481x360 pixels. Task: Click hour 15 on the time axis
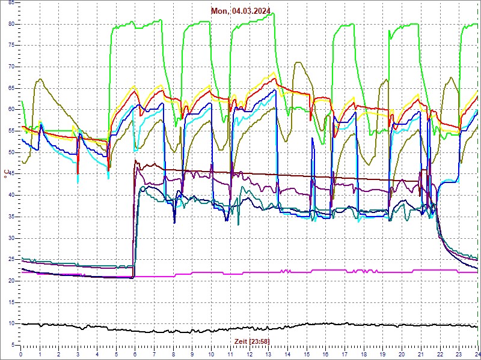click(307, 354)
